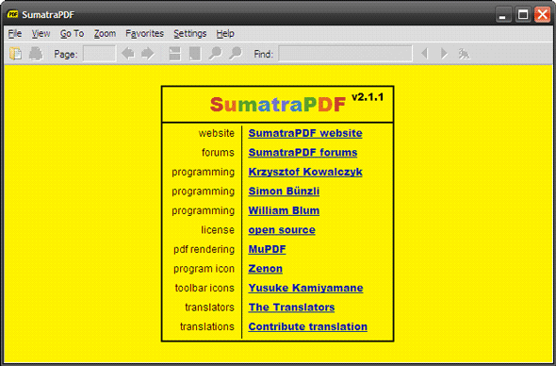Click the zoom in magnifier icon
Screen dimensions: 556x366
pos(235,54)
